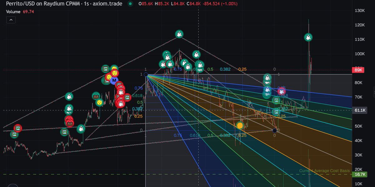Viewport: 375px width, 187px height.
Task: Click a red ghost sell marker in the cluster
Action: click(120, 91)
